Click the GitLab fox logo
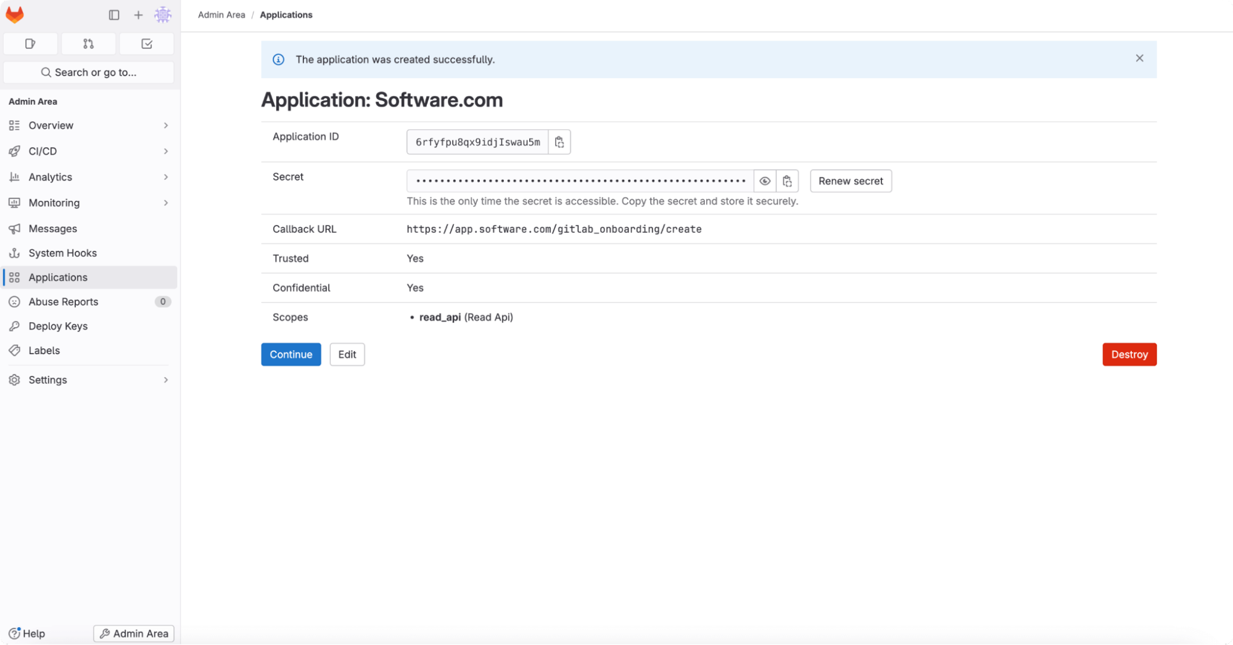This screenshot has height=645, width=1233. (14, 15)
